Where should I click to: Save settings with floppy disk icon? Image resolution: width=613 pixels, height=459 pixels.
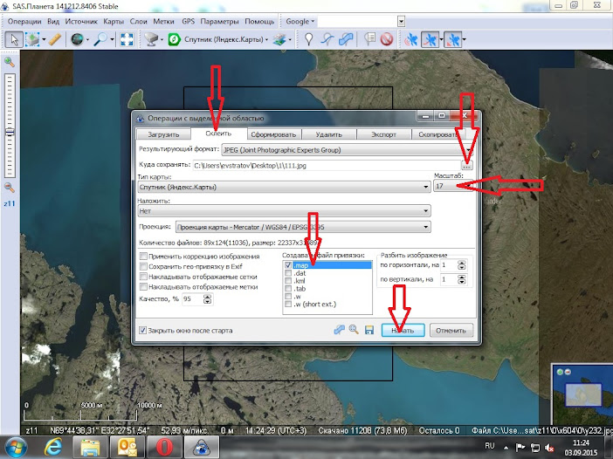[369, 331]
